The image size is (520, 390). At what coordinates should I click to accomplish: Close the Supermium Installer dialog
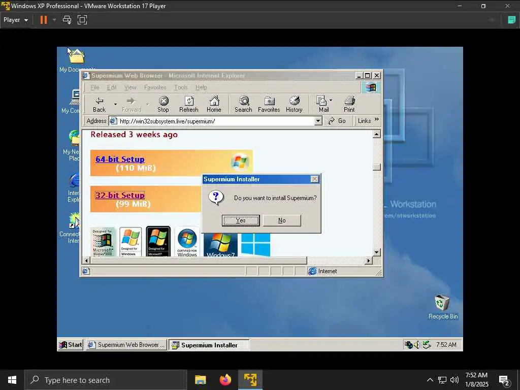point(314,179)
